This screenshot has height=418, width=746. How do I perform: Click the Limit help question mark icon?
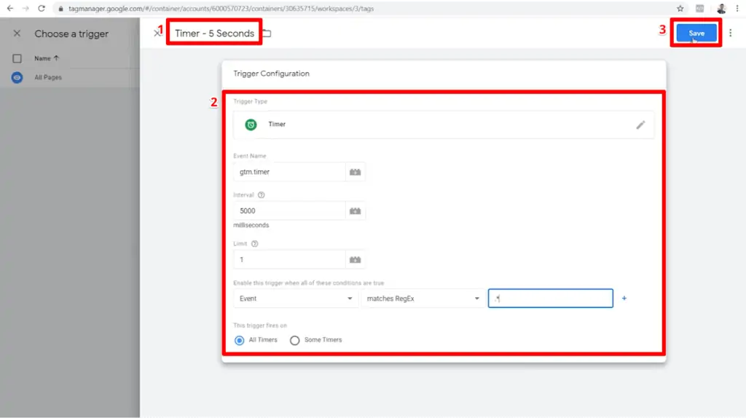coord(254,243)
